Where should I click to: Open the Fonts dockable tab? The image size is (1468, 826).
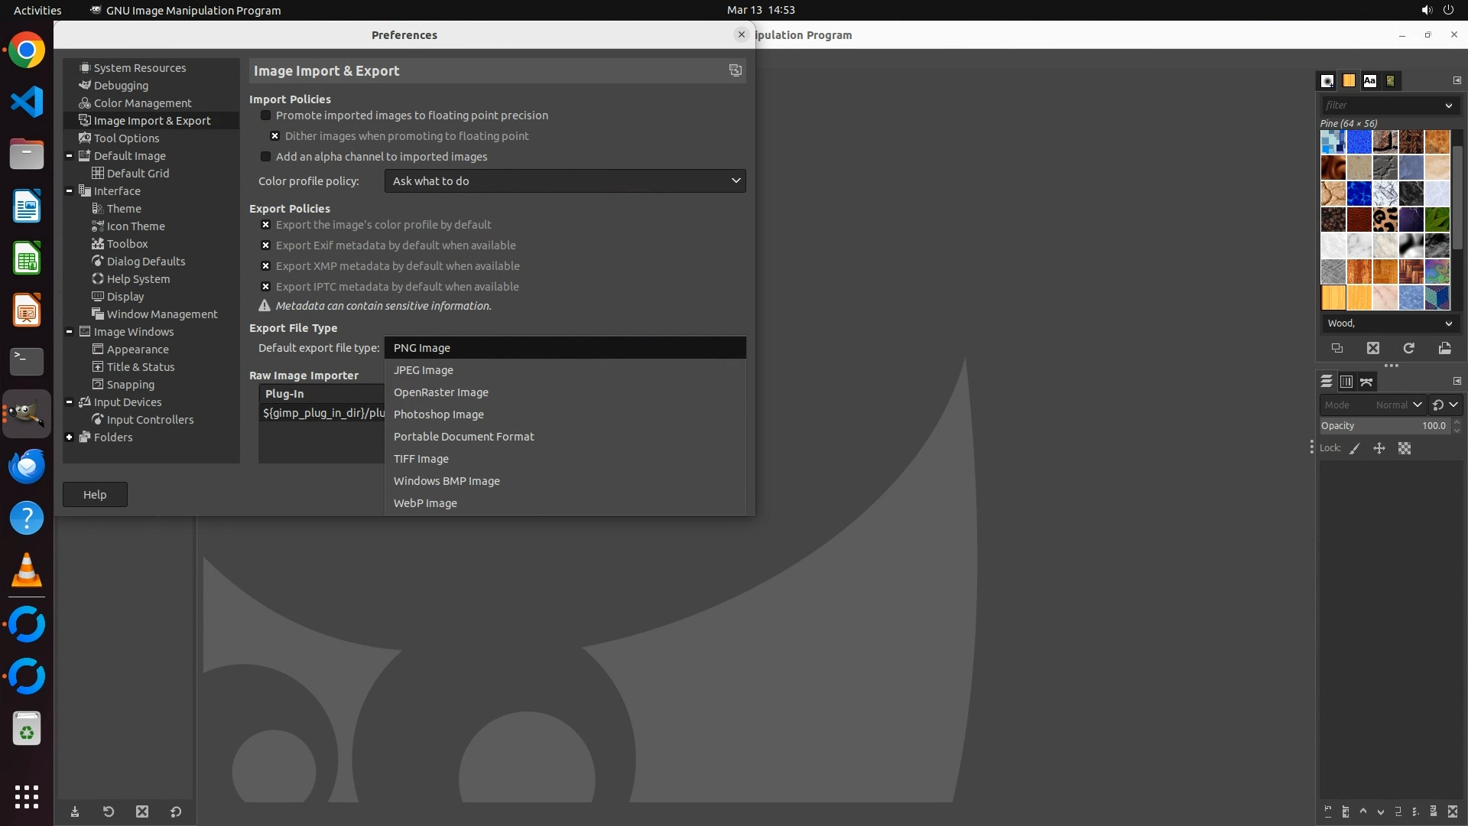(x=1369, y=80)
